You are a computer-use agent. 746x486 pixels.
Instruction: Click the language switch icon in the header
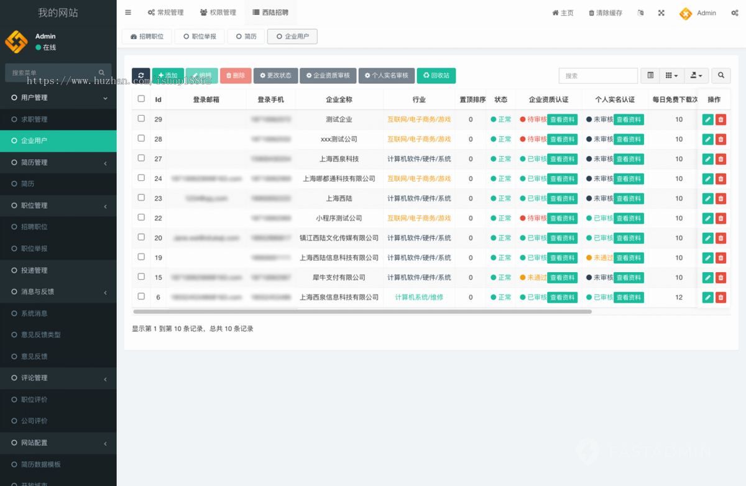(x=640, y=12)
